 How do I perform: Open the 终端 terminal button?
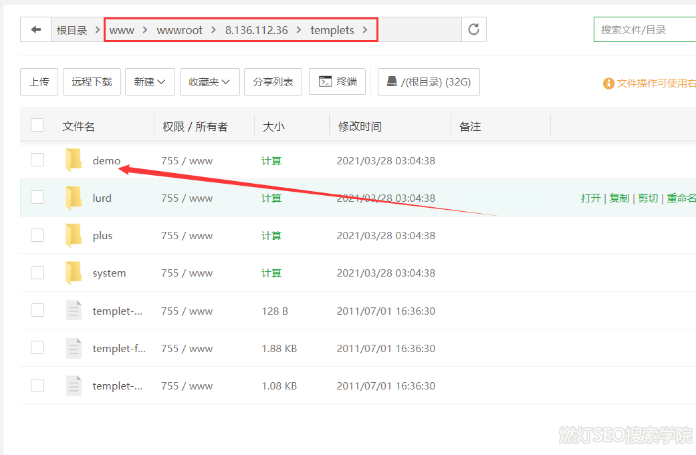click(338, 82)
